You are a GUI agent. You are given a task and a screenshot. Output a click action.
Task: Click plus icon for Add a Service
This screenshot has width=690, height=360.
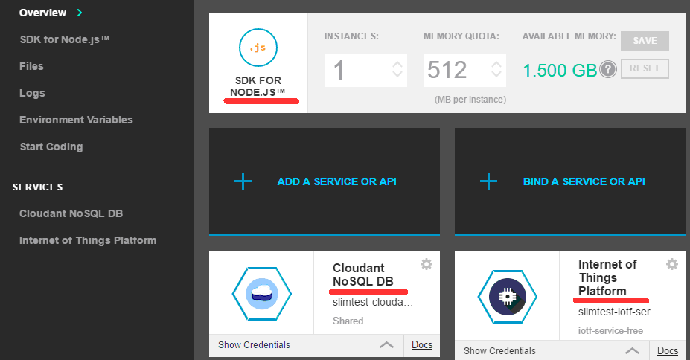tap(243, 181)
